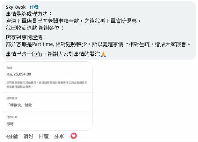Image resolution: width=198 pixels, height=142 pixels.
Task: Like the comment with 讚好
Action: click(x=29, y=136)
